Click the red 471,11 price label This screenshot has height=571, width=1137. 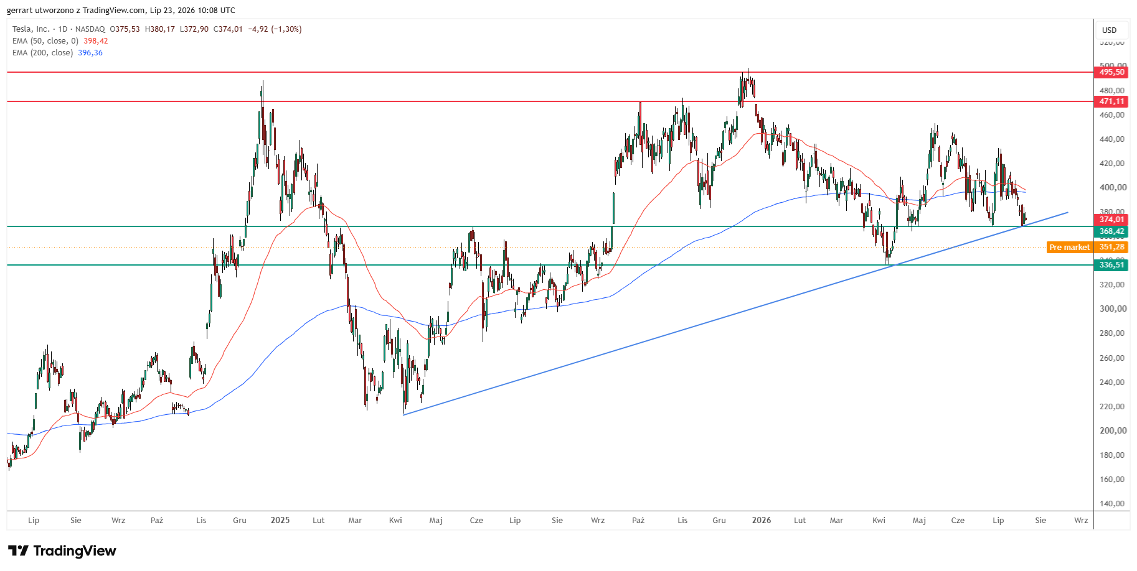tap(1111, 101)
